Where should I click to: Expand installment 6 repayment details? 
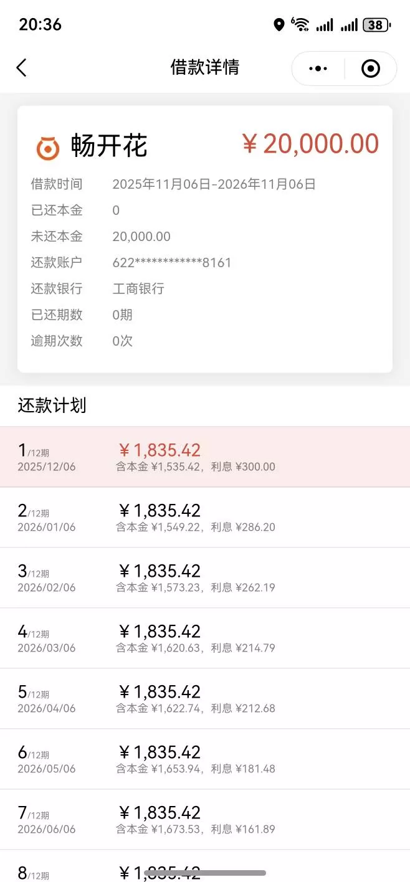coord(205,757)
